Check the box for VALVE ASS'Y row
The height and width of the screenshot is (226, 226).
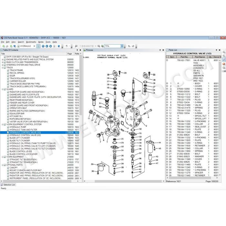pyautogui.click(x=167, y=60)
